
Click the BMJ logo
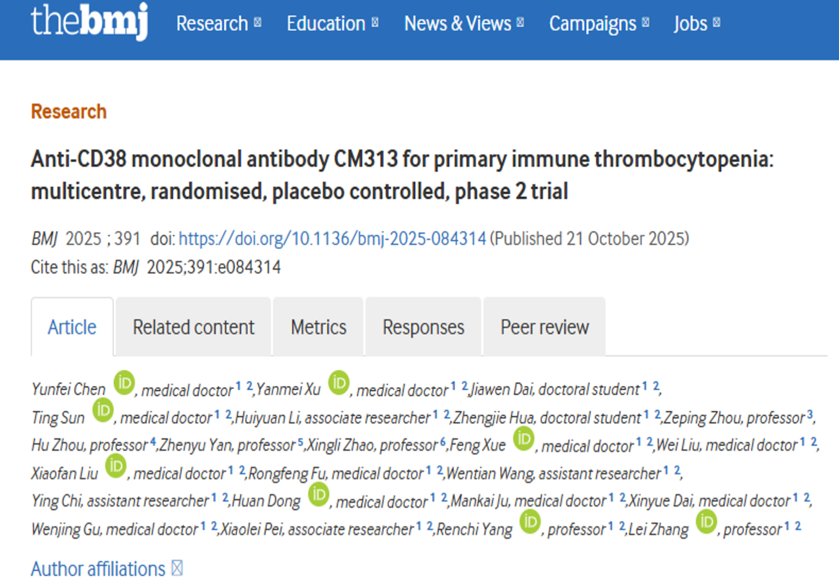[x=89, y=22]
